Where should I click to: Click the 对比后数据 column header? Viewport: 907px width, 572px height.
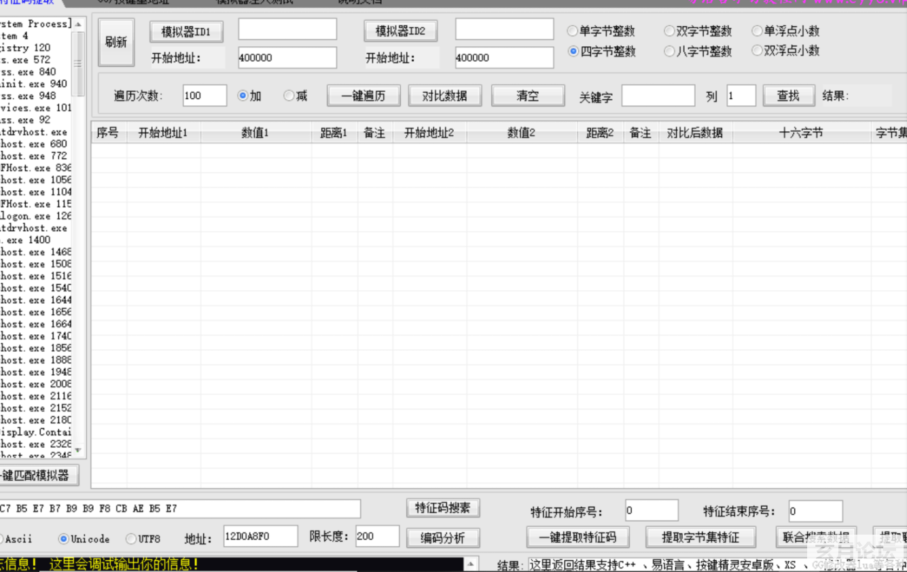click(695, 133)
